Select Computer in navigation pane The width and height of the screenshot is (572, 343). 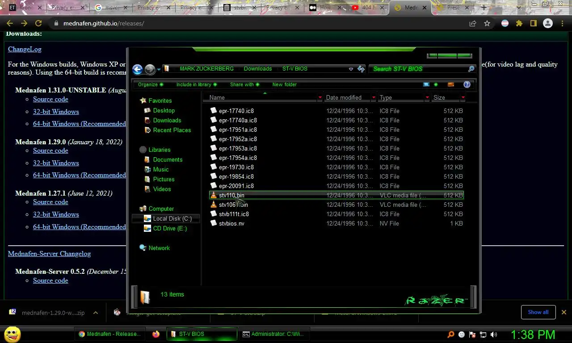pos(161,209)
